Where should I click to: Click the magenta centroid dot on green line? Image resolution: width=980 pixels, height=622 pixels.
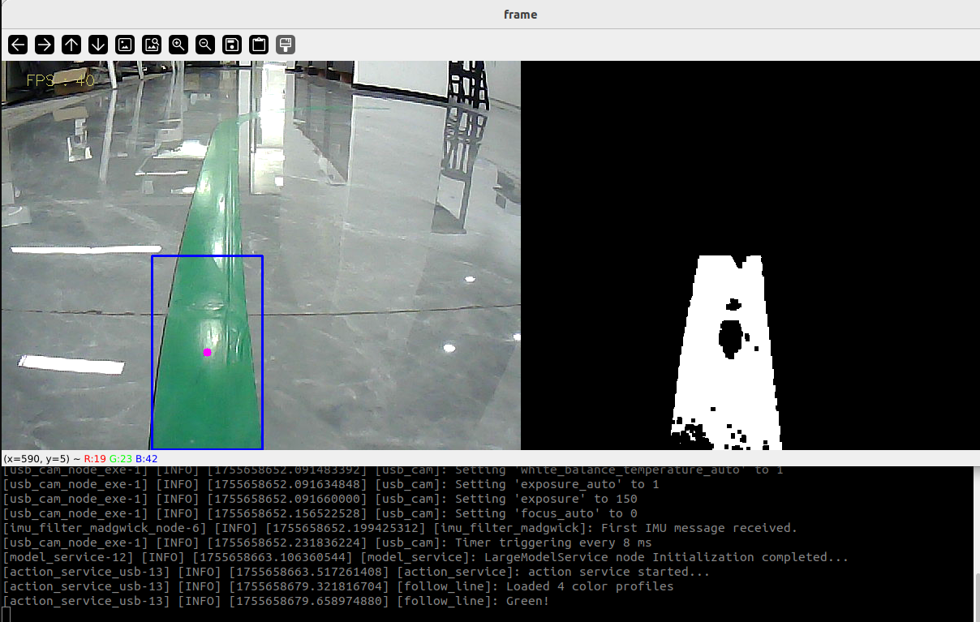click(207, 352)
